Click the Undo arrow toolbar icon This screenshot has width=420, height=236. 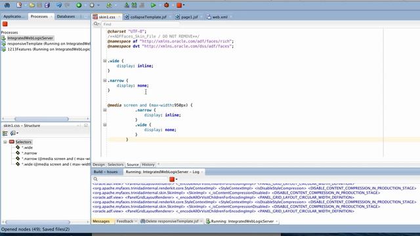(59, 5)
